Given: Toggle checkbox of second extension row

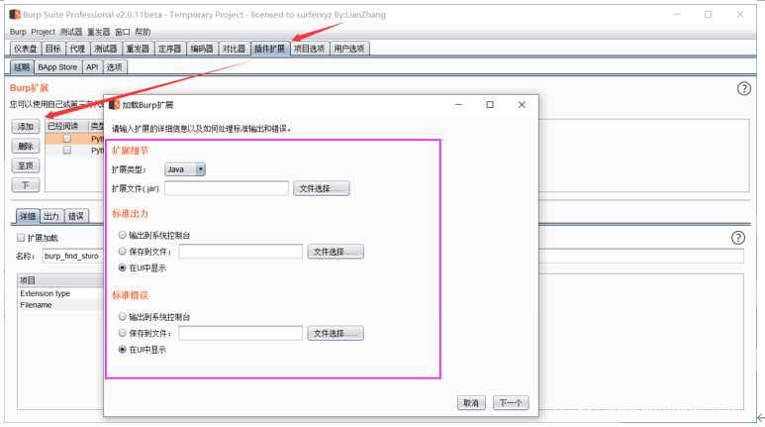Looking at the screenshot, I should [x=67, y=150].
